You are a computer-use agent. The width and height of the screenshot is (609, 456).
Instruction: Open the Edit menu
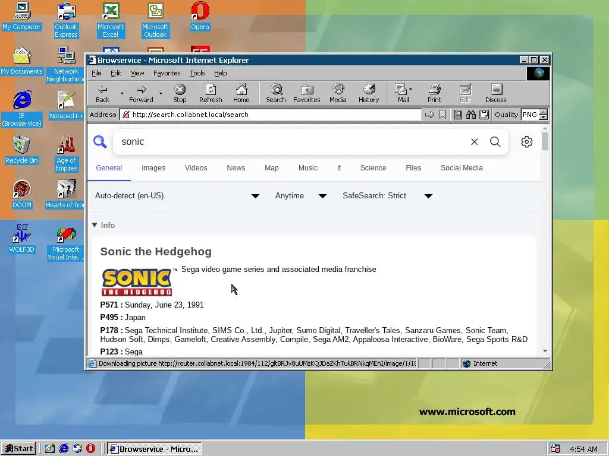tap(116, 73)
